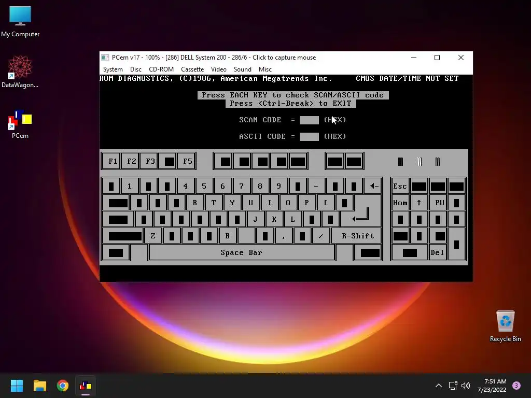Open the Sound menu
This screenshot has height=398, width=531.
[x=243, y=69]
